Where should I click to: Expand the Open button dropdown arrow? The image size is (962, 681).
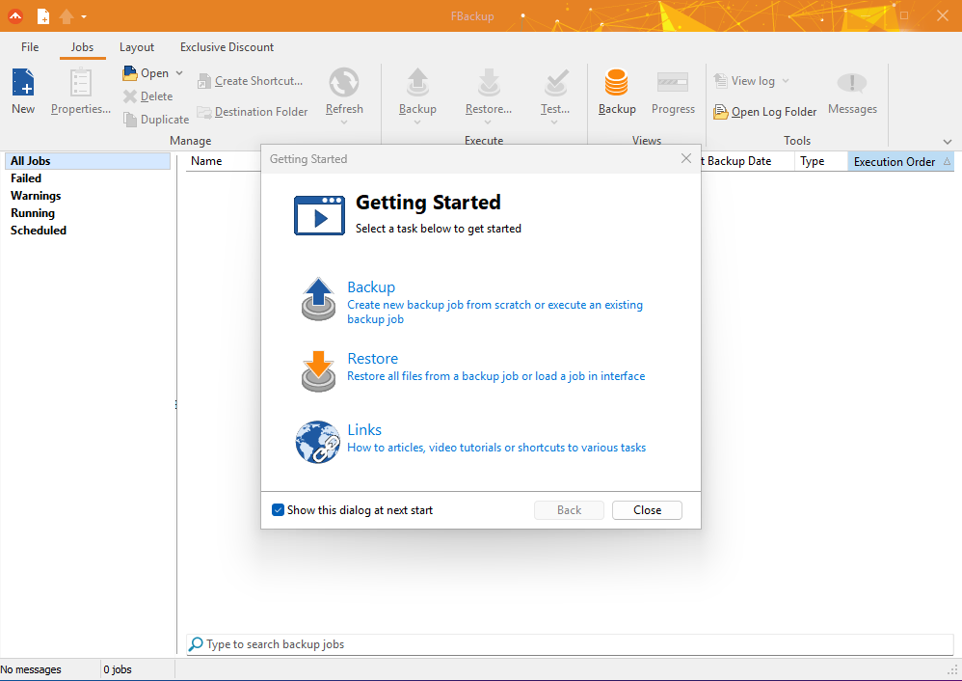pos(179,73)
